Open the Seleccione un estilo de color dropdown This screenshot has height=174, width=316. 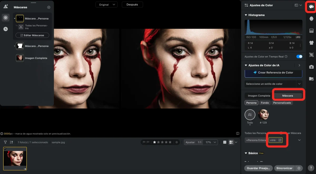[x=273, y=84]
